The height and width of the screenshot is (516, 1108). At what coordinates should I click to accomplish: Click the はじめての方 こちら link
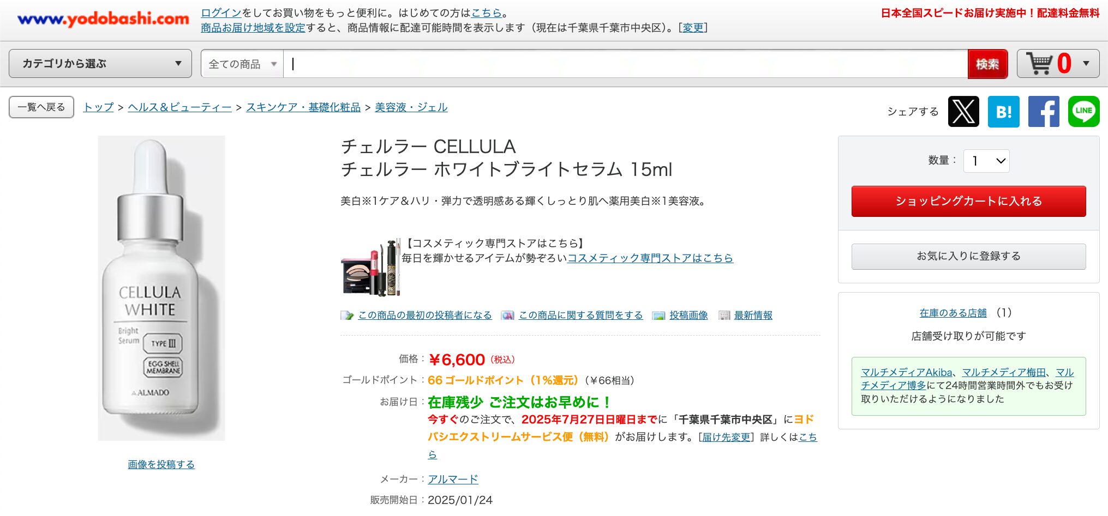(x=486, y=13)
